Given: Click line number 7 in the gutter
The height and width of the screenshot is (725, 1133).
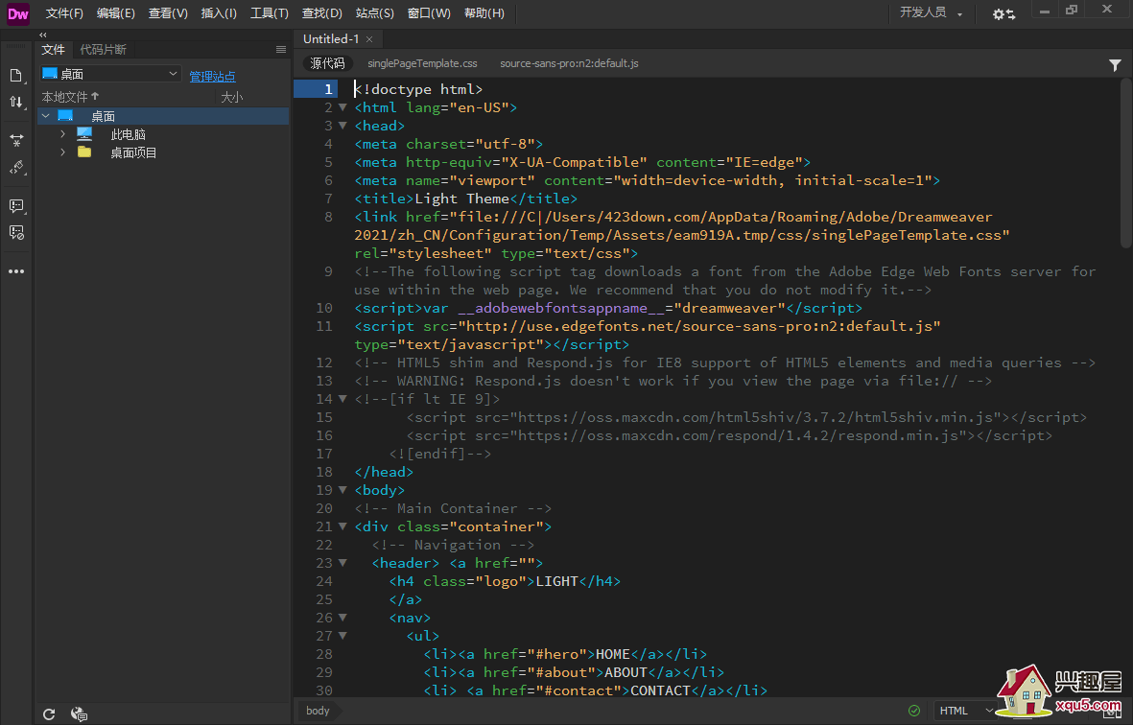Looking at the screenshot, I should tap(329, 199).
